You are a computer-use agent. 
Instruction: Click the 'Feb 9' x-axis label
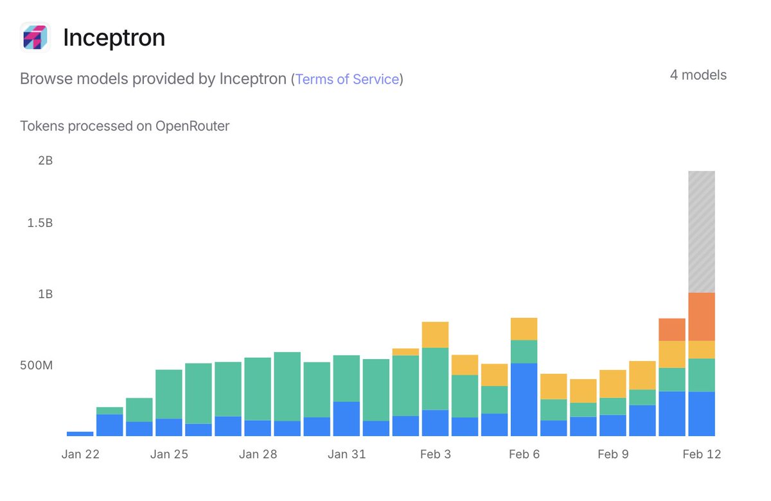[x=613, y=454]
